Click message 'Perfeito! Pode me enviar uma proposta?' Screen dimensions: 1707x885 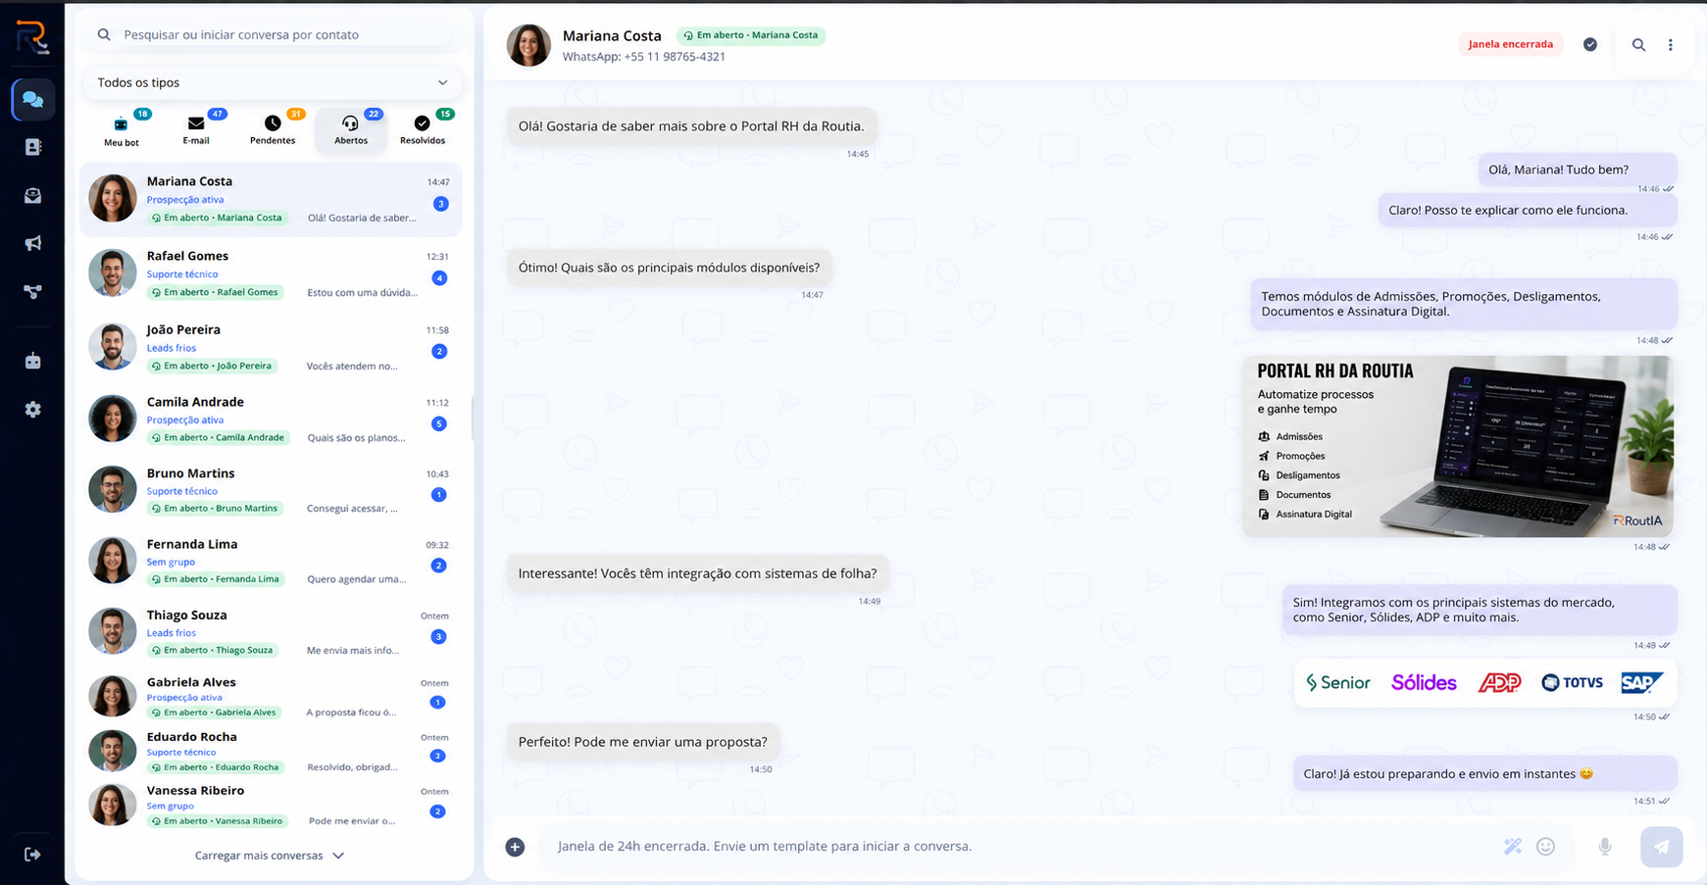(643, 742)
